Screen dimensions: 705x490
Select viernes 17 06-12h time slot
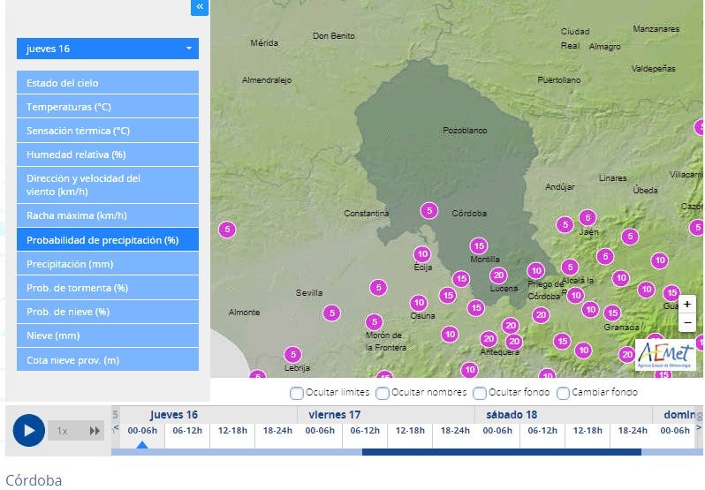point(365,431)
